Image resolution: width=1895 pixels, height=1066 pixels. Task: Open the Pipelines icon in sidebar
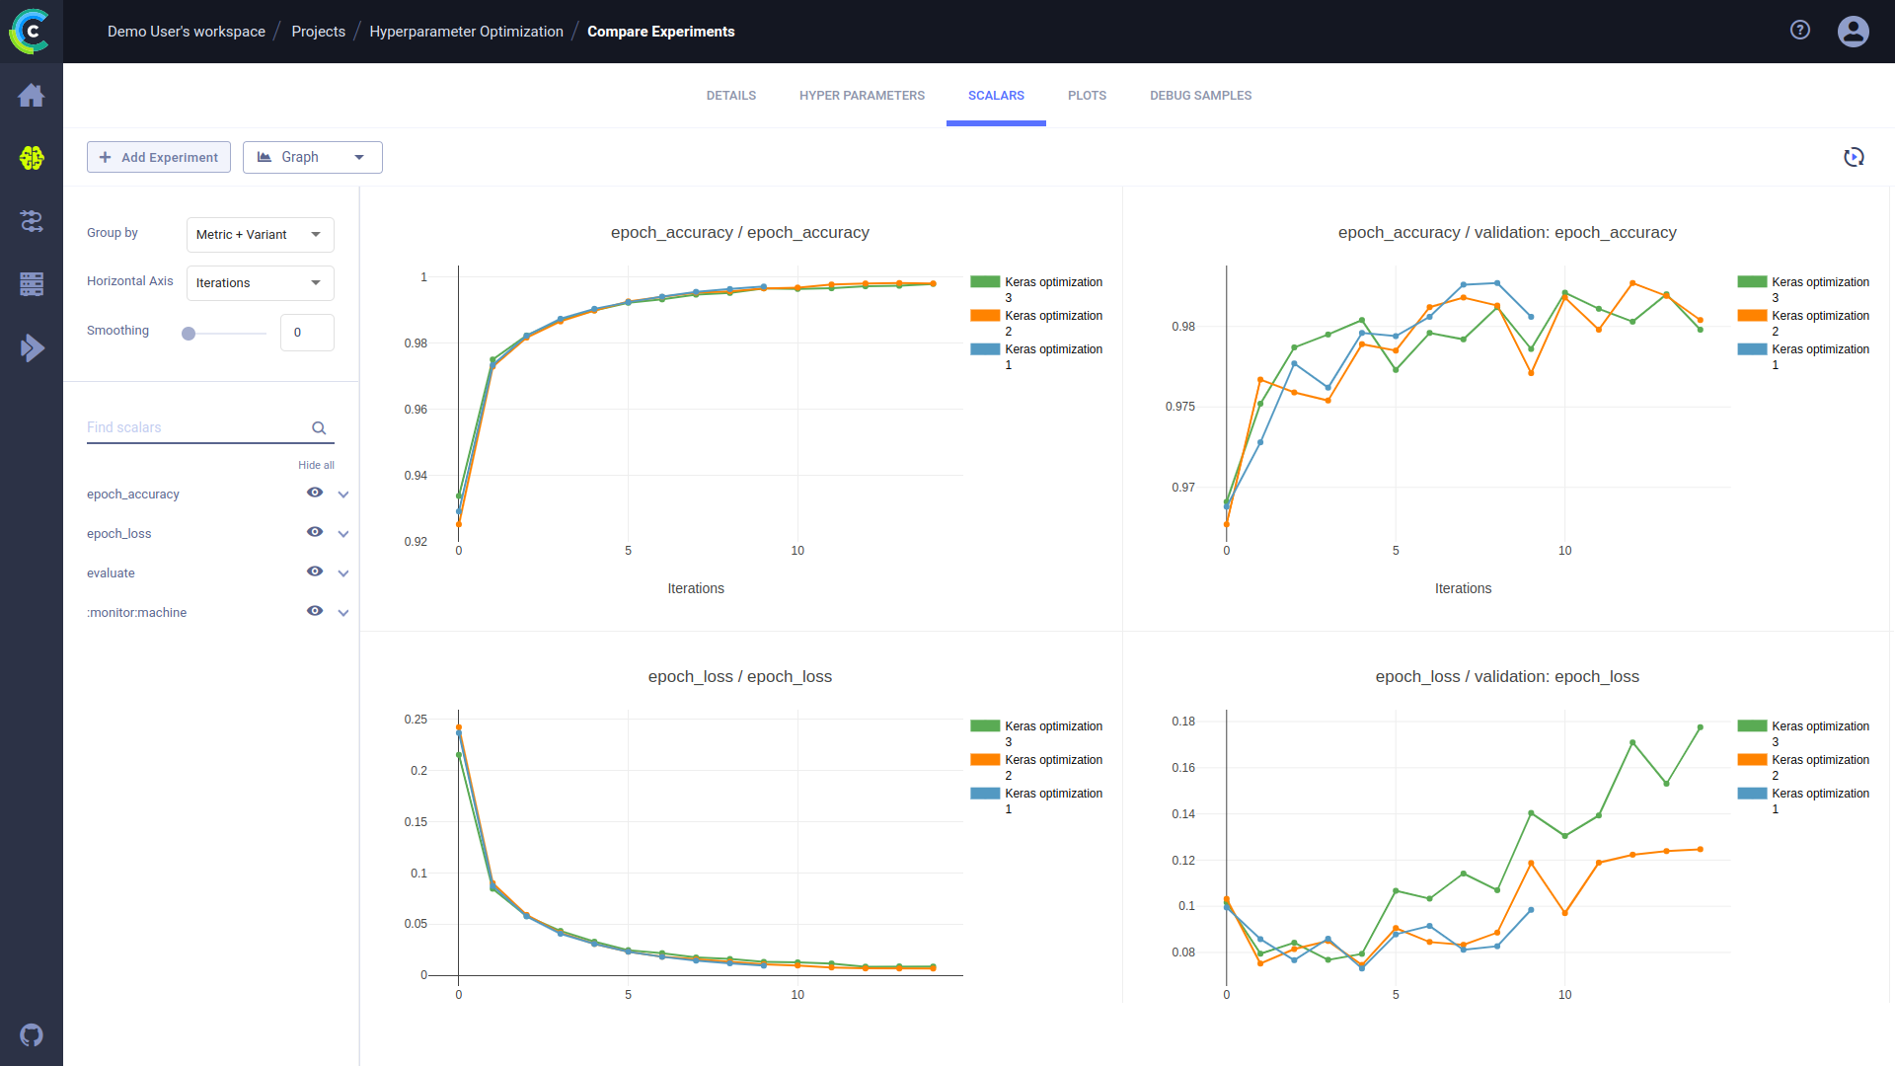pyautogui.click(x=32, y=221)
